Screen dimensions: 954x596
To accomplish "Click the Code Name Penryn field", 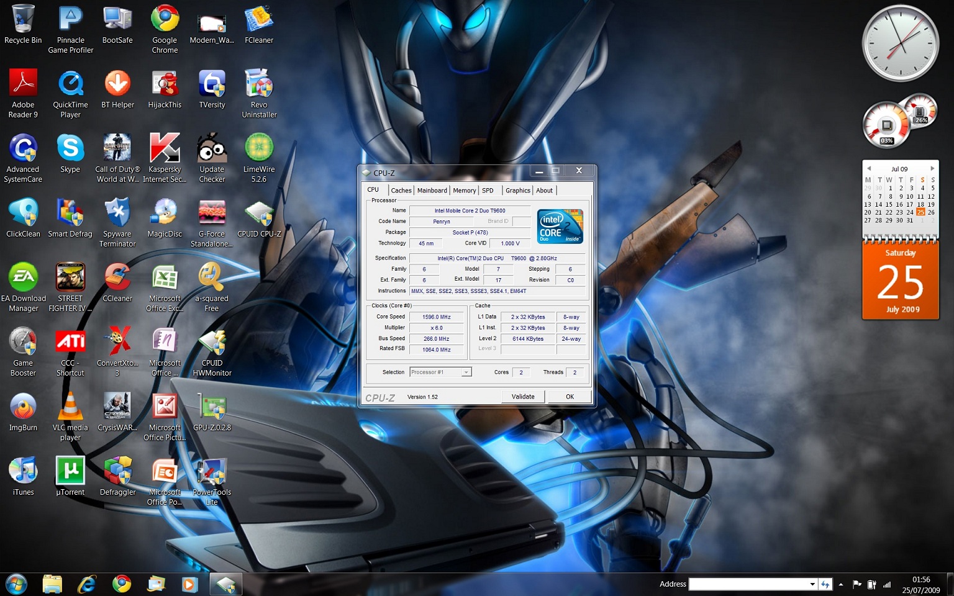I will pos(441,222).
